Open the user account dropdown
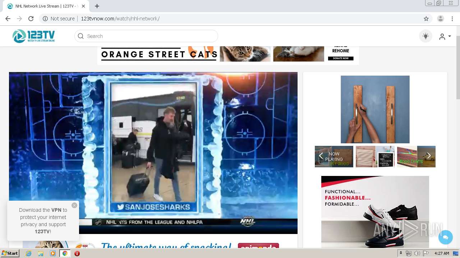460x258 pixels. (x=445, y=37)
